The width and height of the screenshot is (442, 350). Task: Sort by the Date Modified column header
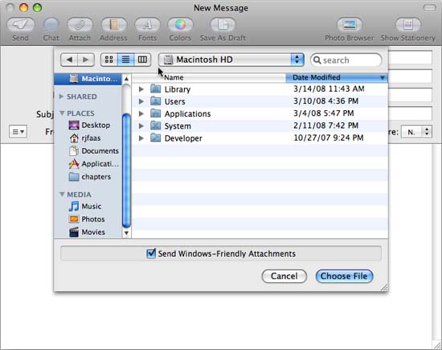pyautogui.click(x=337, y=77)
